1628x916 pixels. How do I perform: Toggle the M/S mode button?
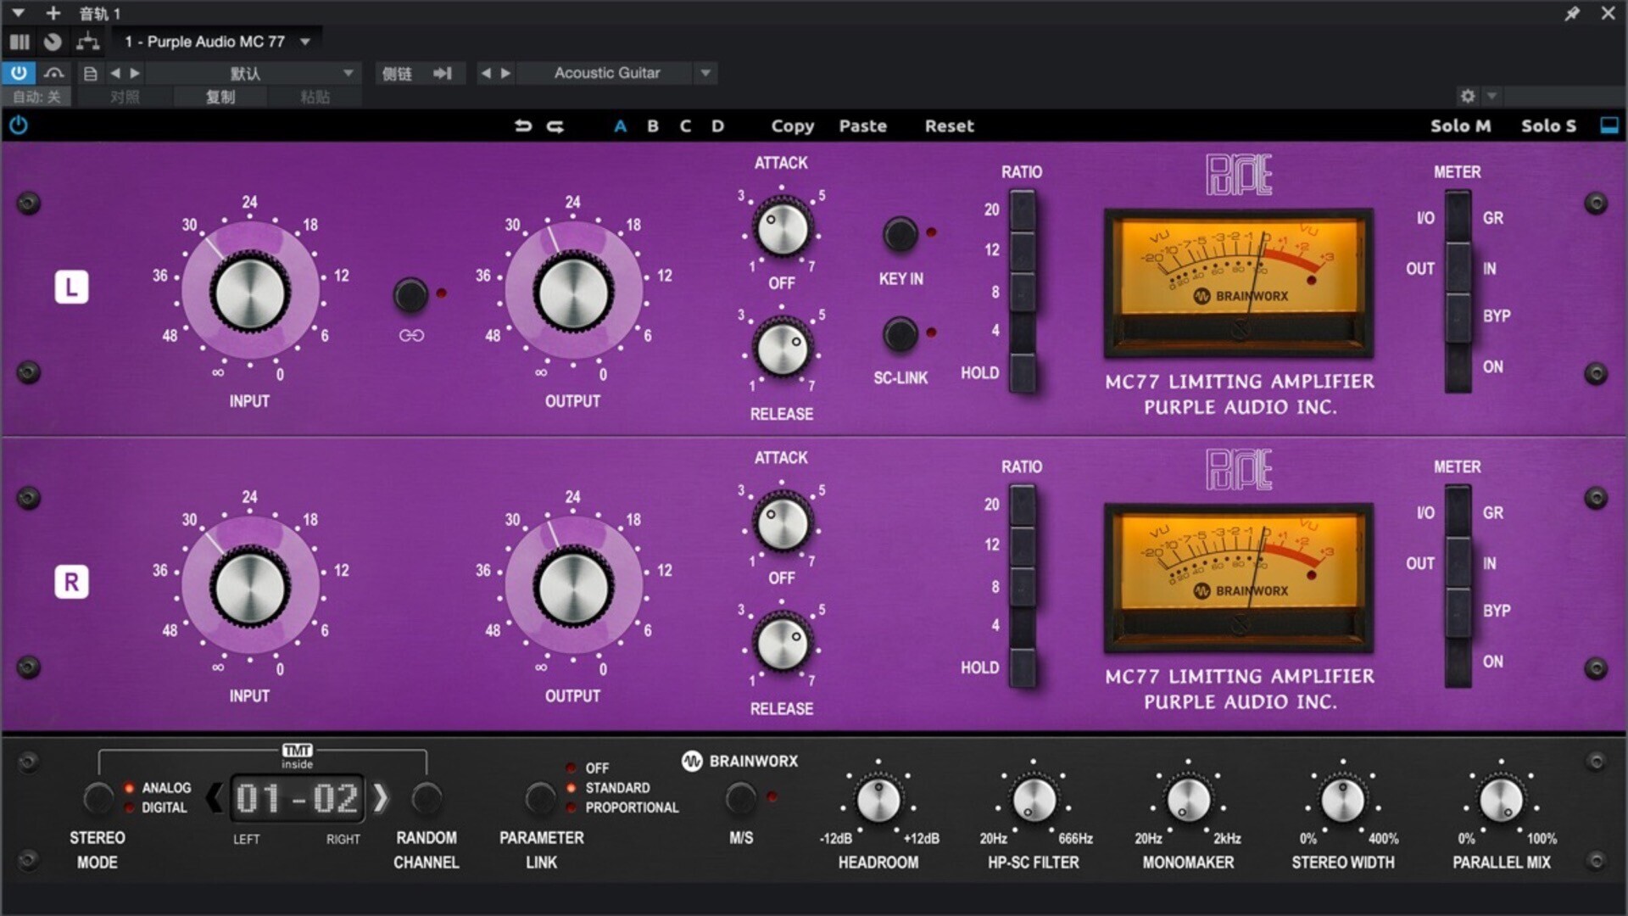click(740, 797)
